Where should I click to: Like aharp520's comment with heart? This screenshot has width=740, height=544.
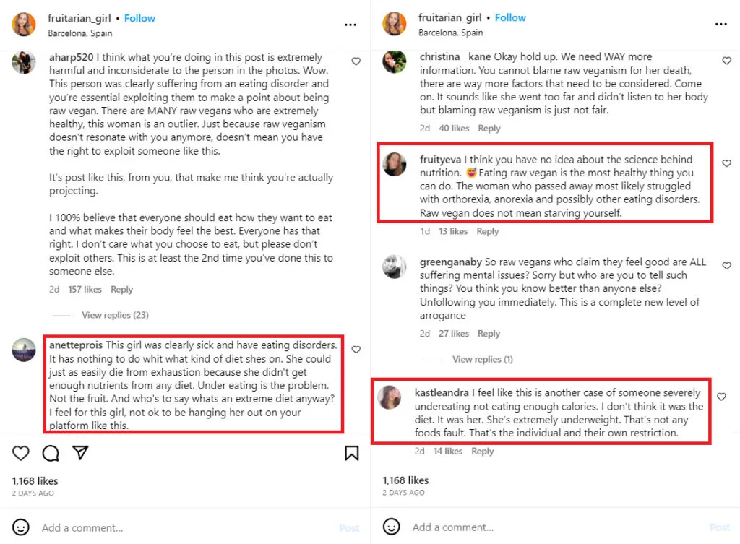pyautogui.click(x=356, y=62)
